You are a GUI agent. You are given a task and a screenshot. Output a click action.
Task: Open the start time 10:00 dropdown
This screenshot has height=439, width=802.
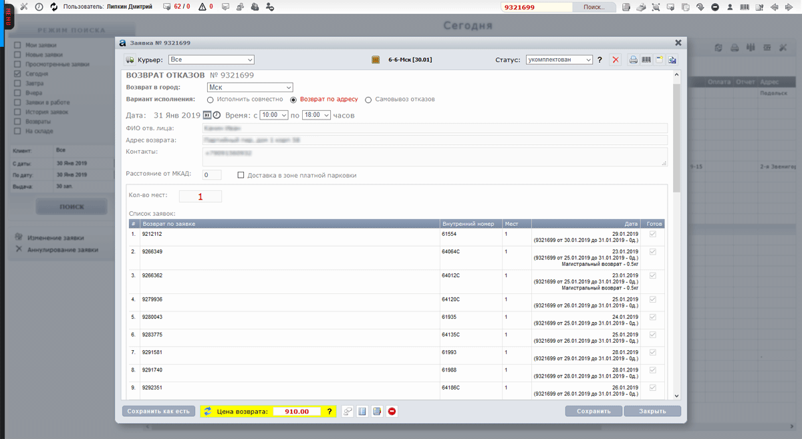[x=274, y=116]
